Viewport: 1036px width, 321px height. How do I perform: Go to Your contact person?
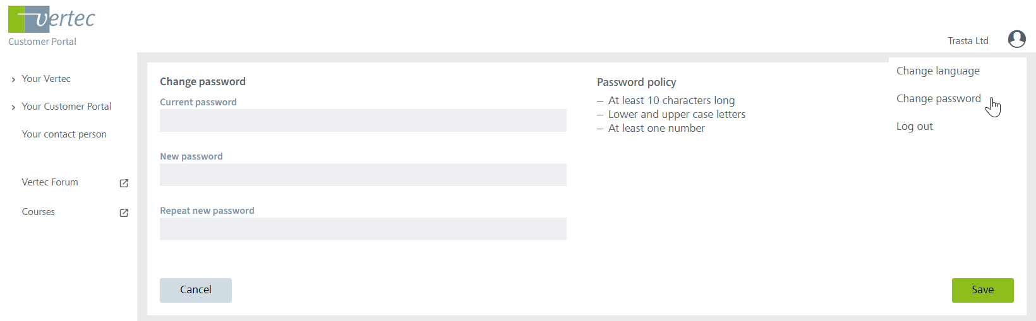[64, 134]
